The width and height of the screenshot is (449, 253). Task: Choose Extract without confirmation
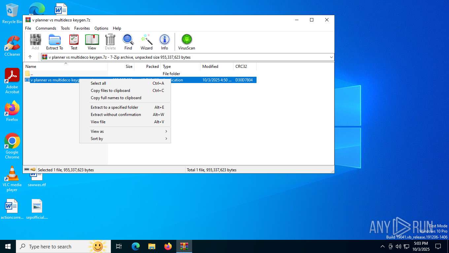[x=125, y=115]
